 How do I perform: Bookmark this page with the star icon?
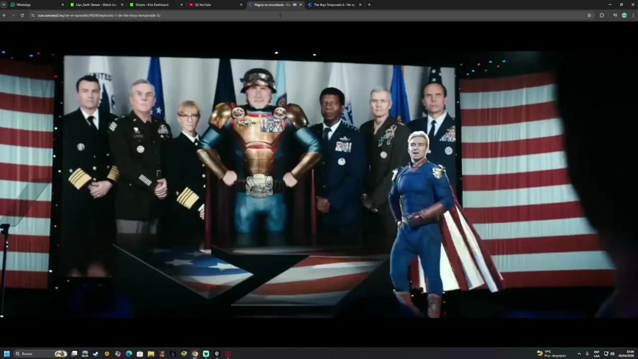coord(589,15)
